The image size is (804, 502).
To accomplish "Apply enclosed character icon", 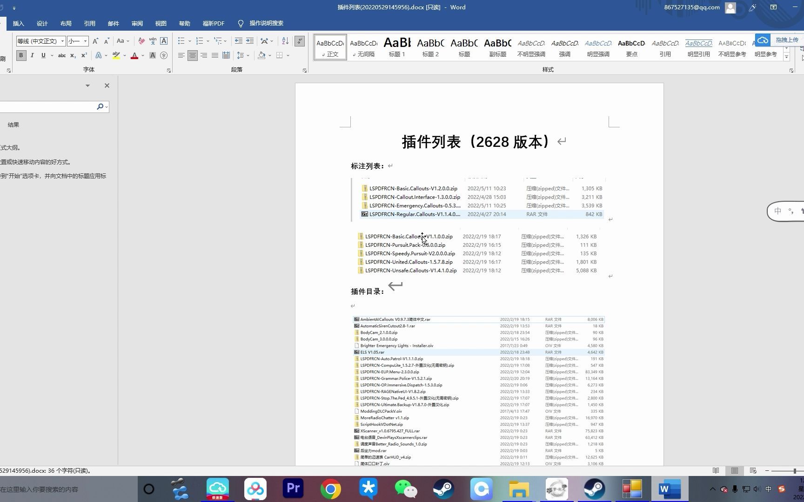I will (x=164, y=55).
